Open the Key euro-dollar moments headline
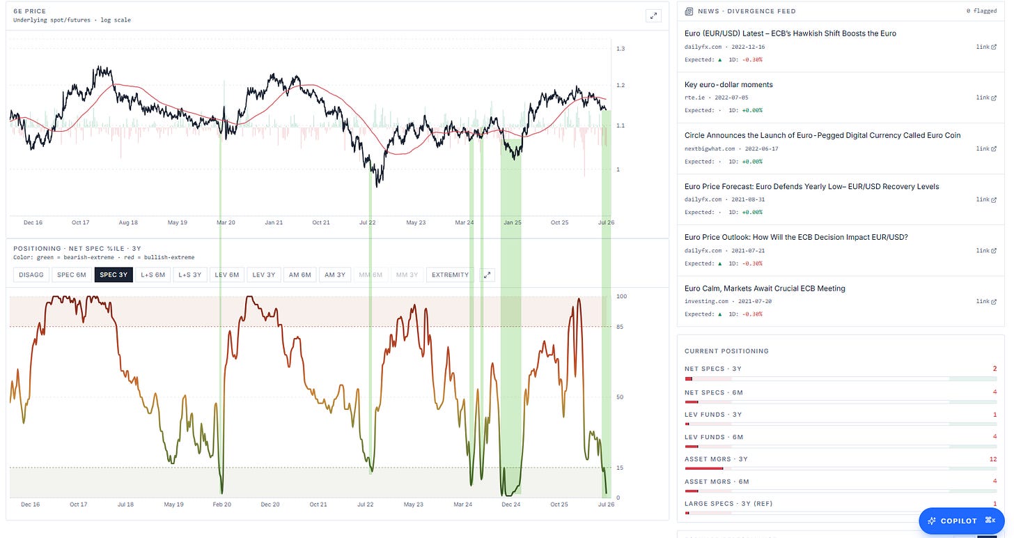1014x538 pixels. pos(728,84)
